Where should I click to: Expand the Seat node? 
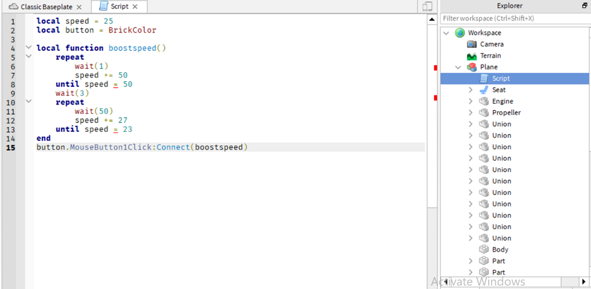click(x=470, y=90)
